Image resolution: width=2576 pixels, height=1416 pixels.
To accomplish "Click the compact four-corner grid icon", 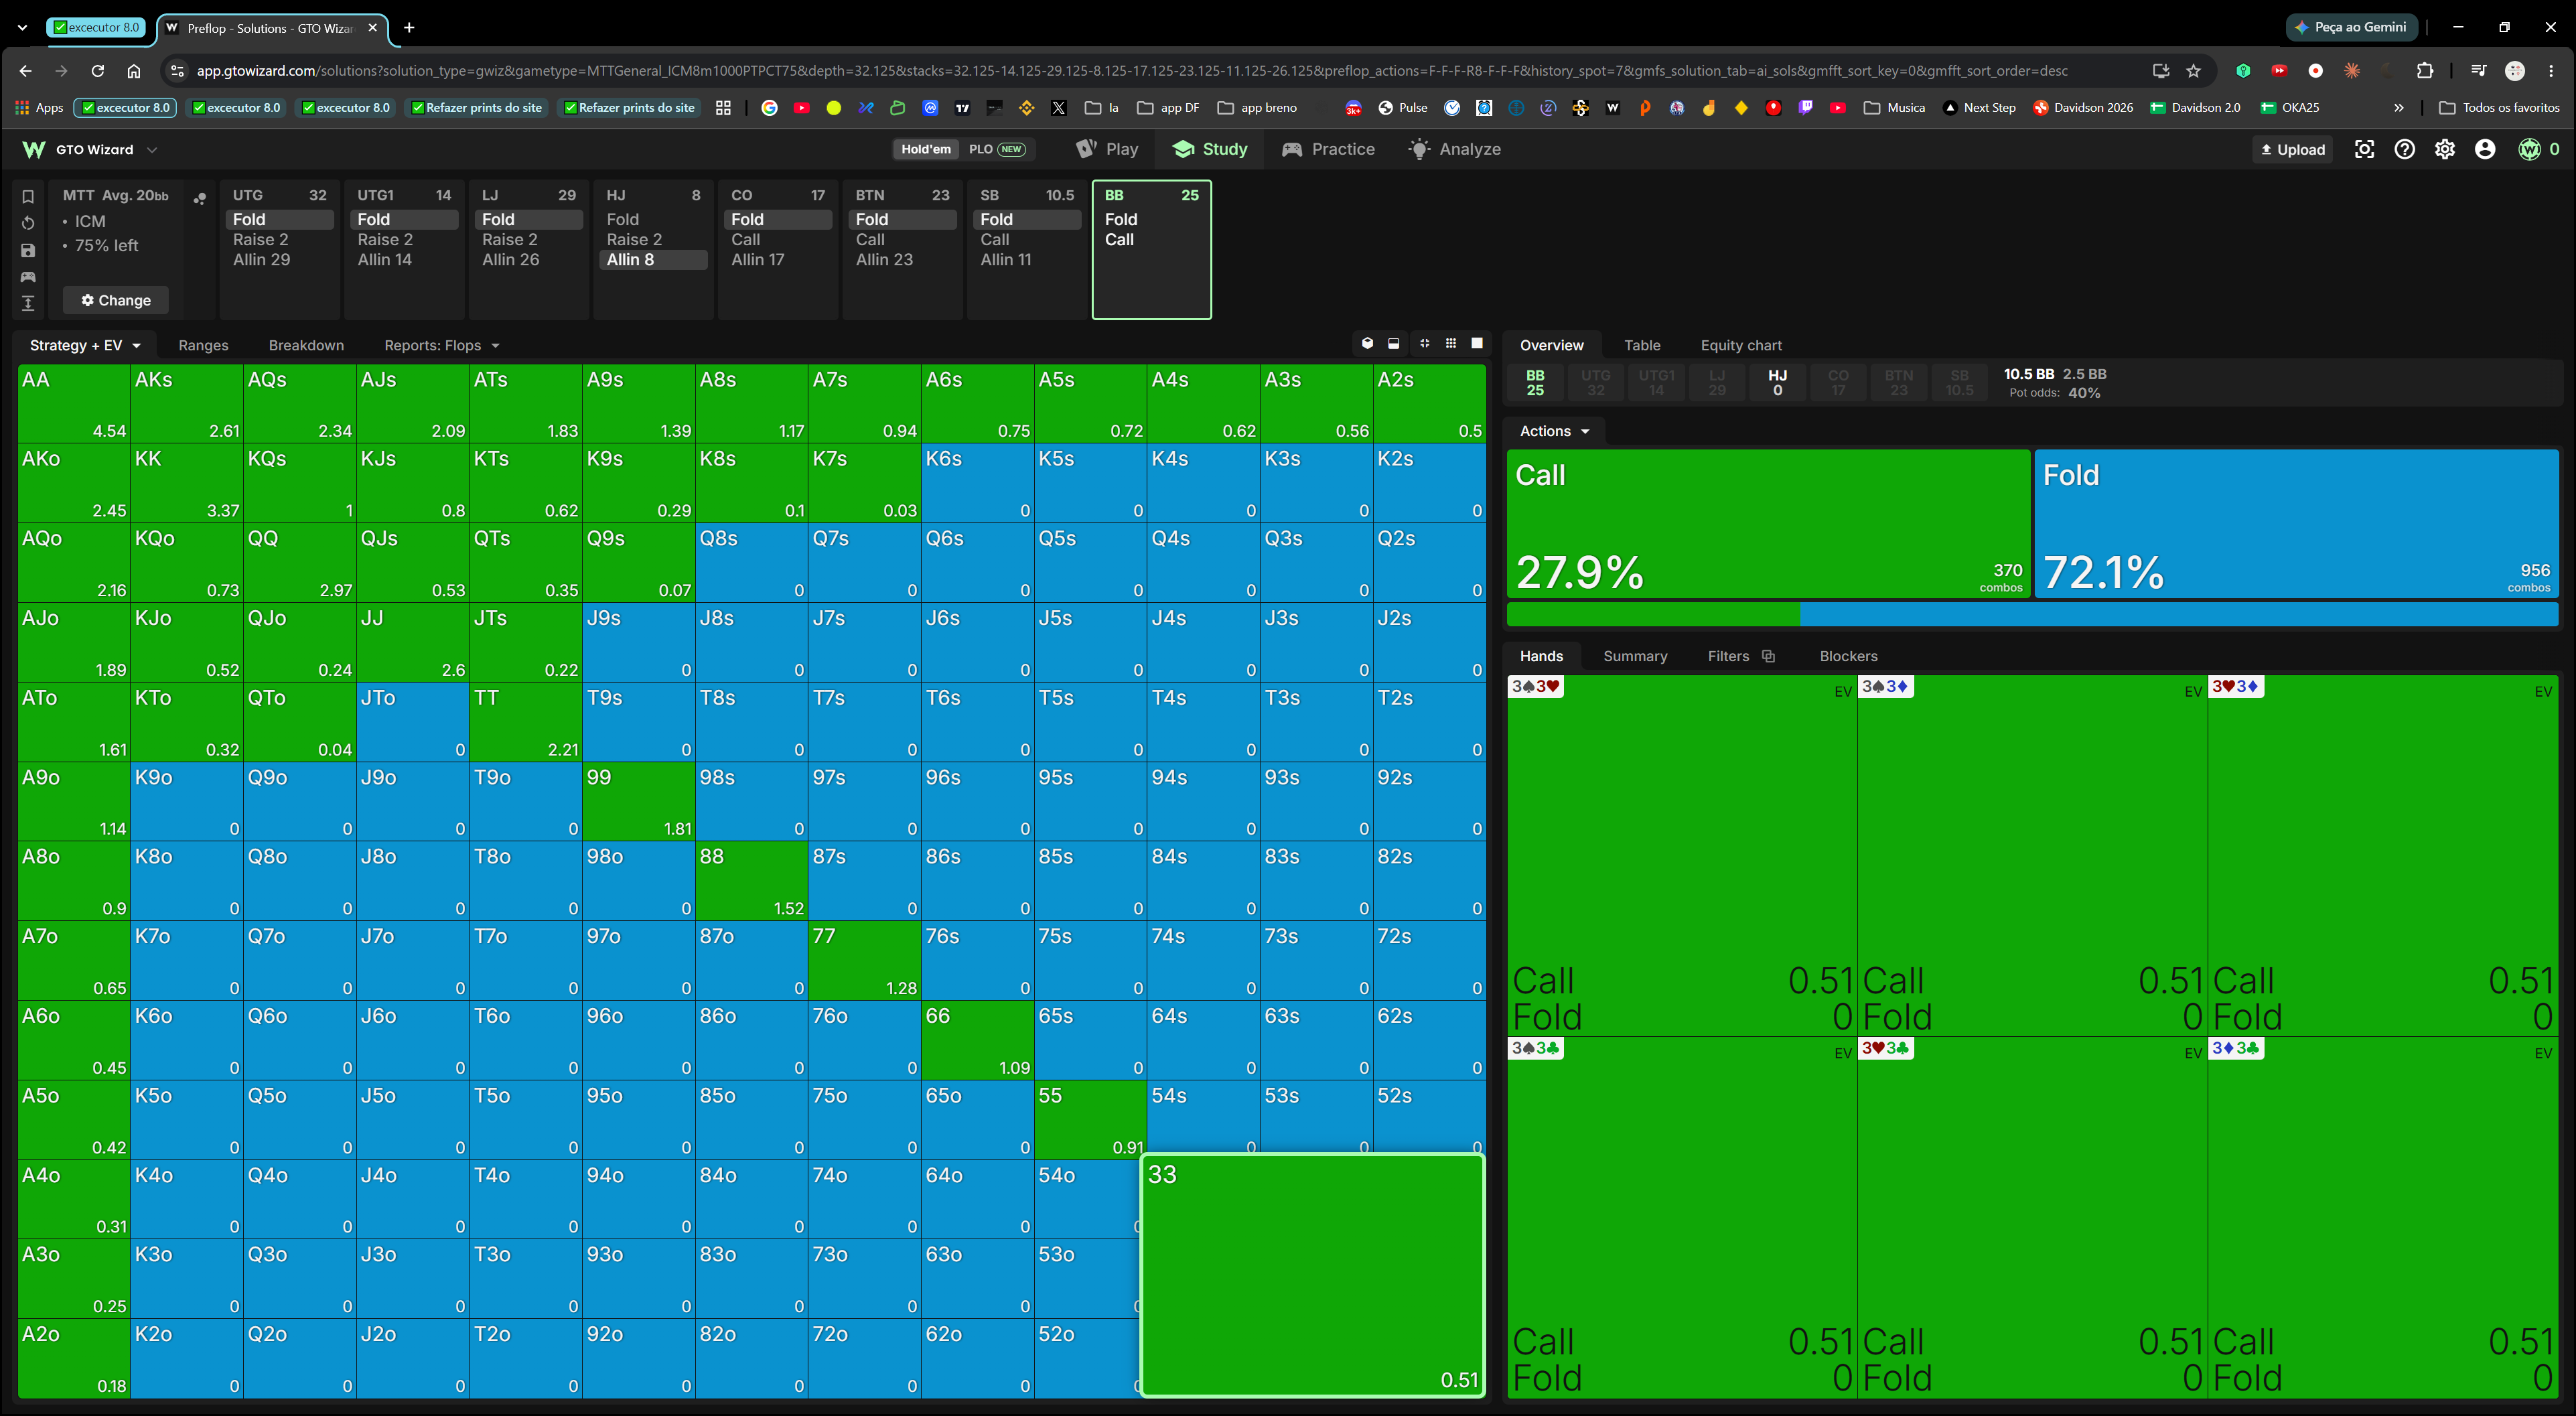I will (x=1424, y=344).
